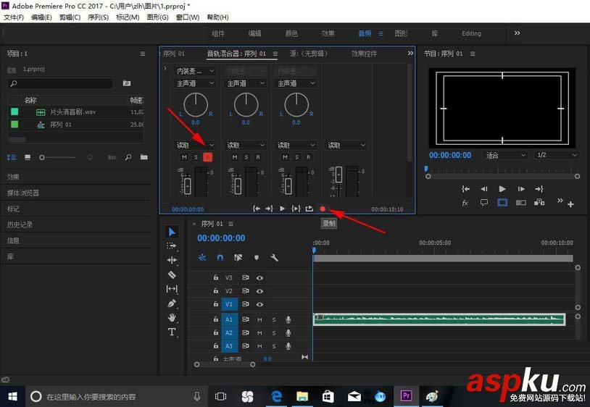The width and height of the screenshot is (590, 407).
Task: Step back one frame in program monitor
Action: coord(484,189)
